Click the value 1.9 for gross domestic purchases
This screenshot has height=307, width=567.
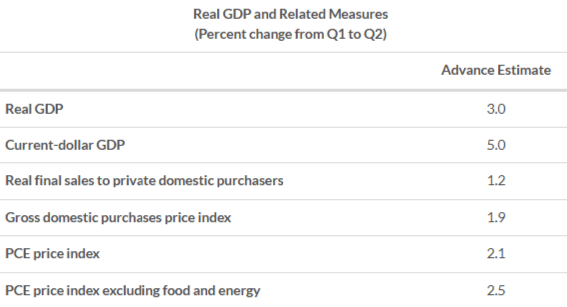click(x=496, y=218)
